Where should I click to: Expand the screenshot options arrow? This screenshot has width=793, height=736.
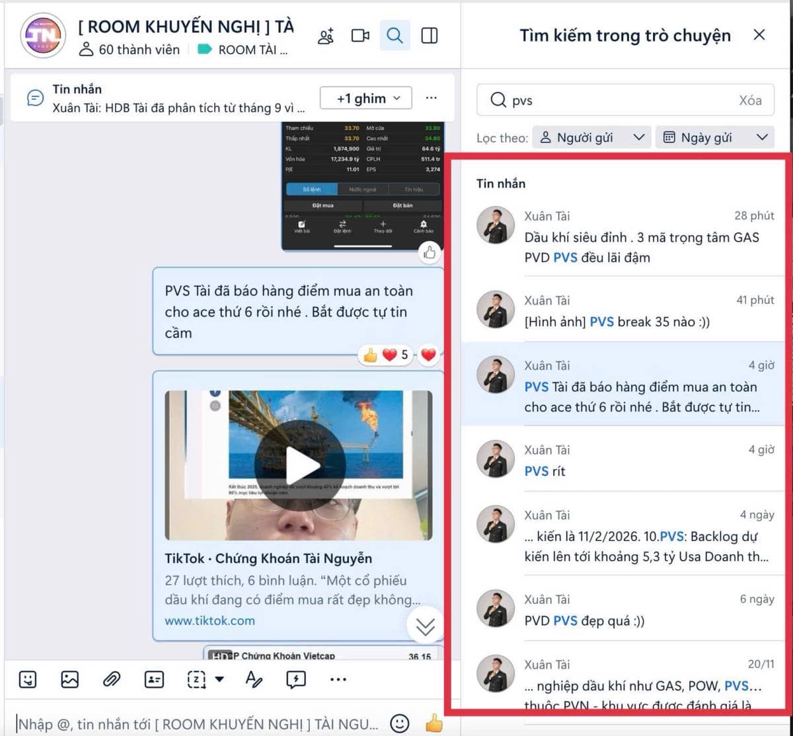coord(219,679)
